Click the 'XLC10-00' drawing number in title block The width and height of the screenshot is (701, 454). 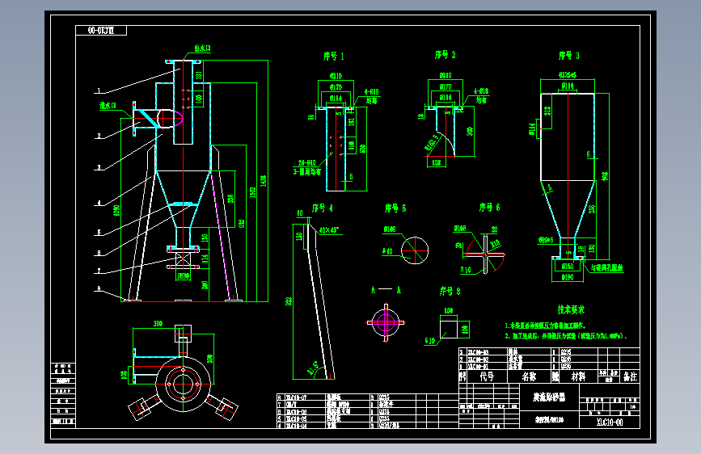click(610, 422)
